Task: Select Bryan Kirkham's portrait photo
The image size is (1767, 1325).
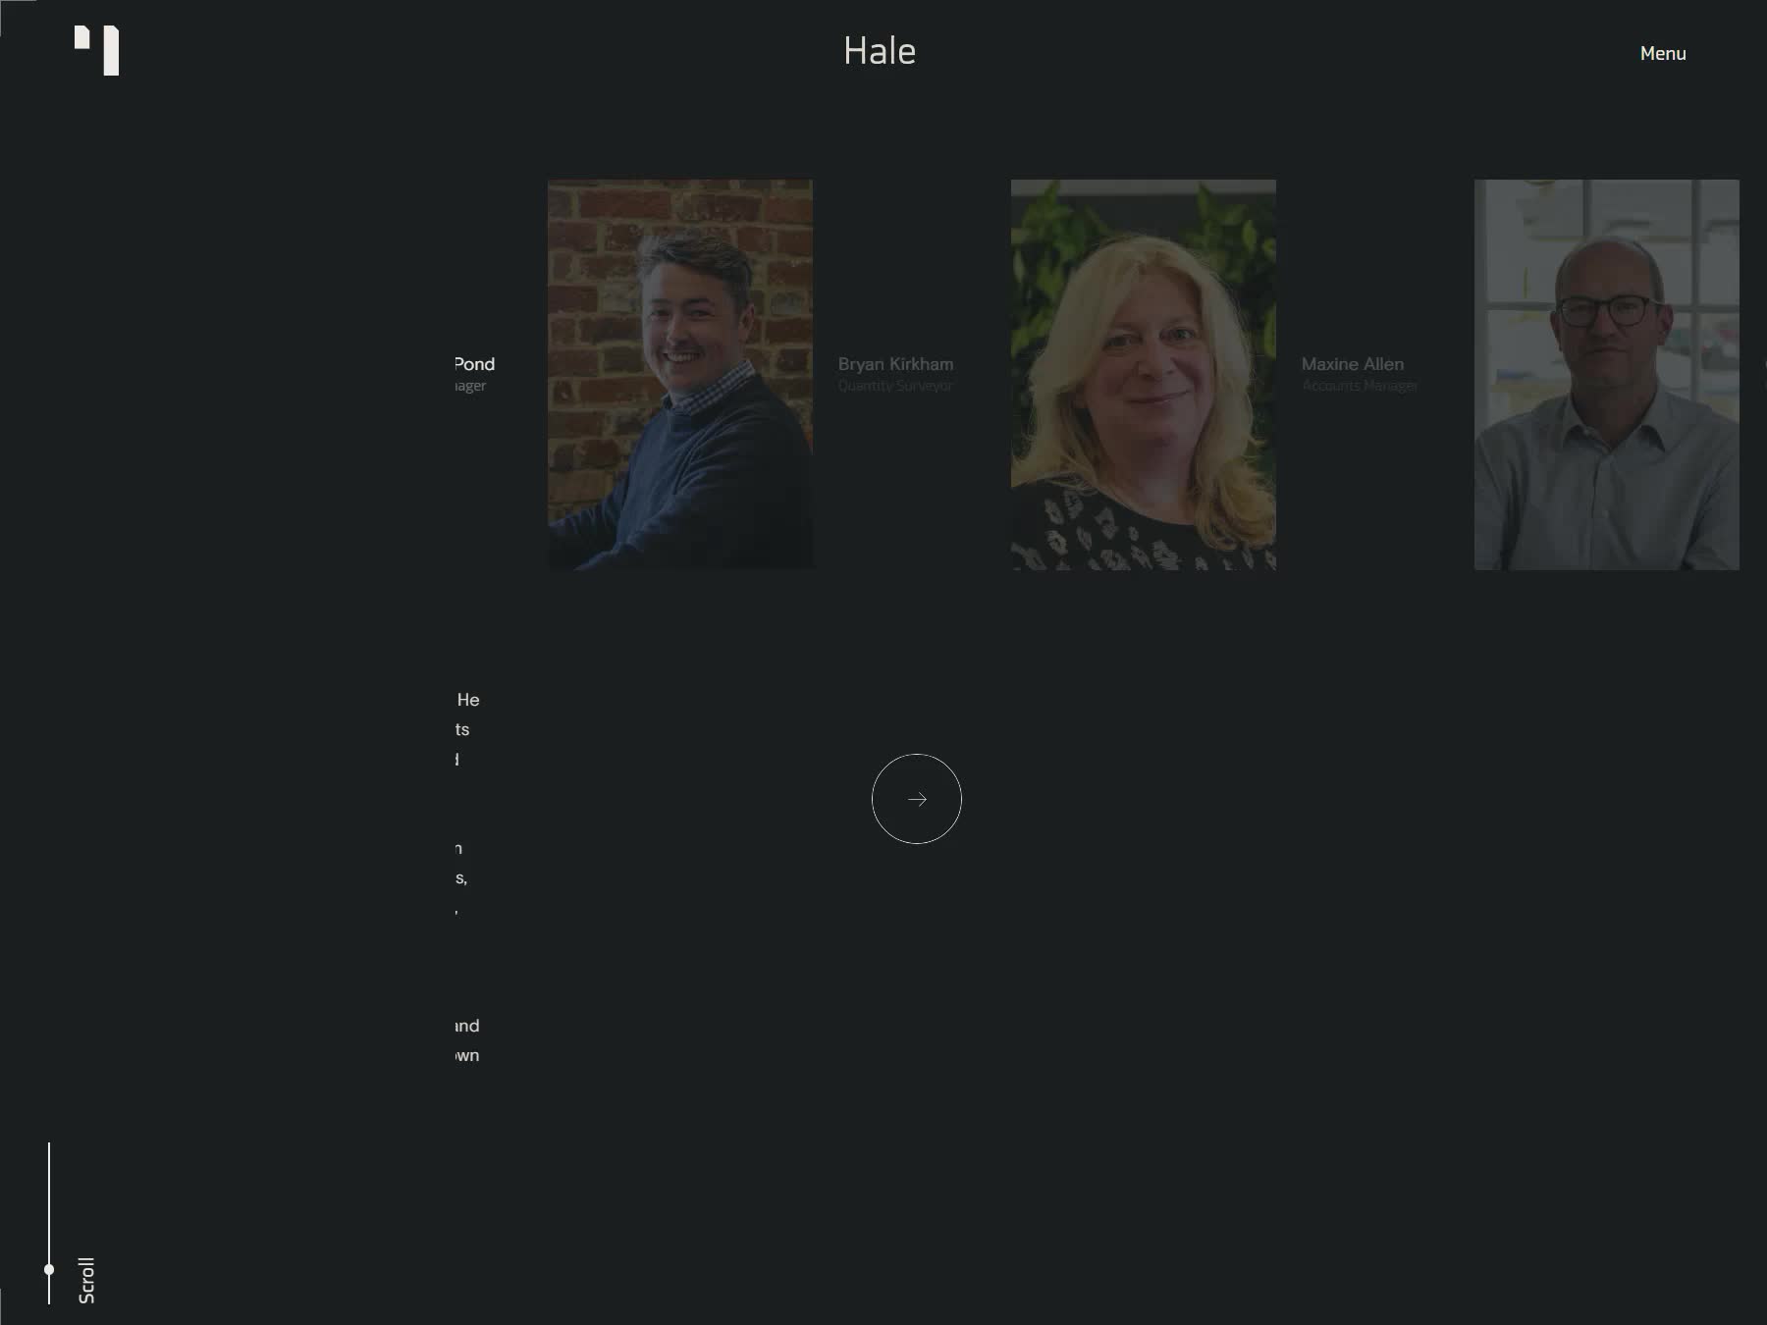Action: [x=679, y=373]
